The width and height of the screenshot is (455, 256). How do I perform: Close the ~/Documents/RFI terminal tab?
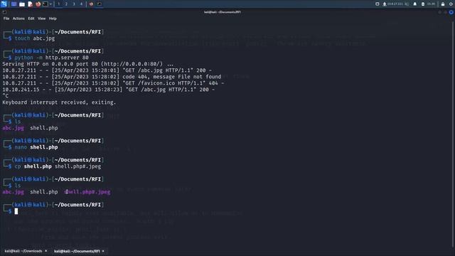tap(103, 251)
